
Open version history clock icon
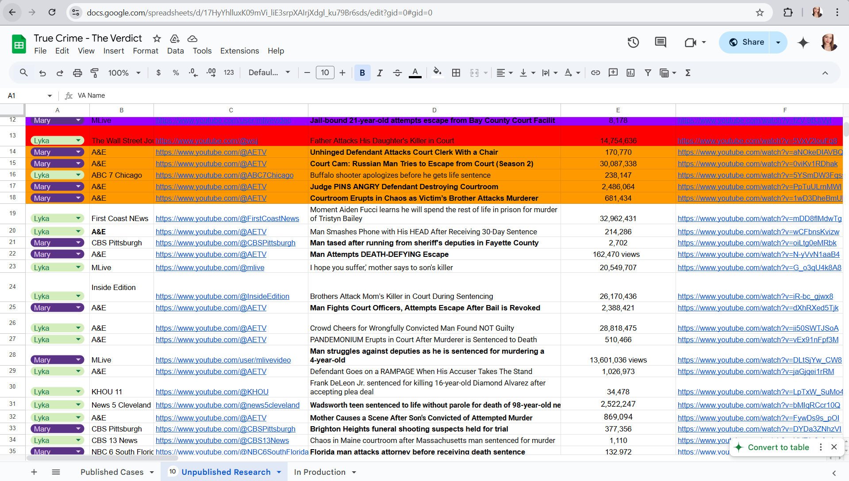click(x=633, y=42)
